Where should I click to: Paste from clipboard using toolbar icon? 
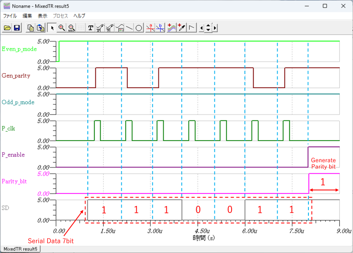pyautogui.click(x=41, y=28)
